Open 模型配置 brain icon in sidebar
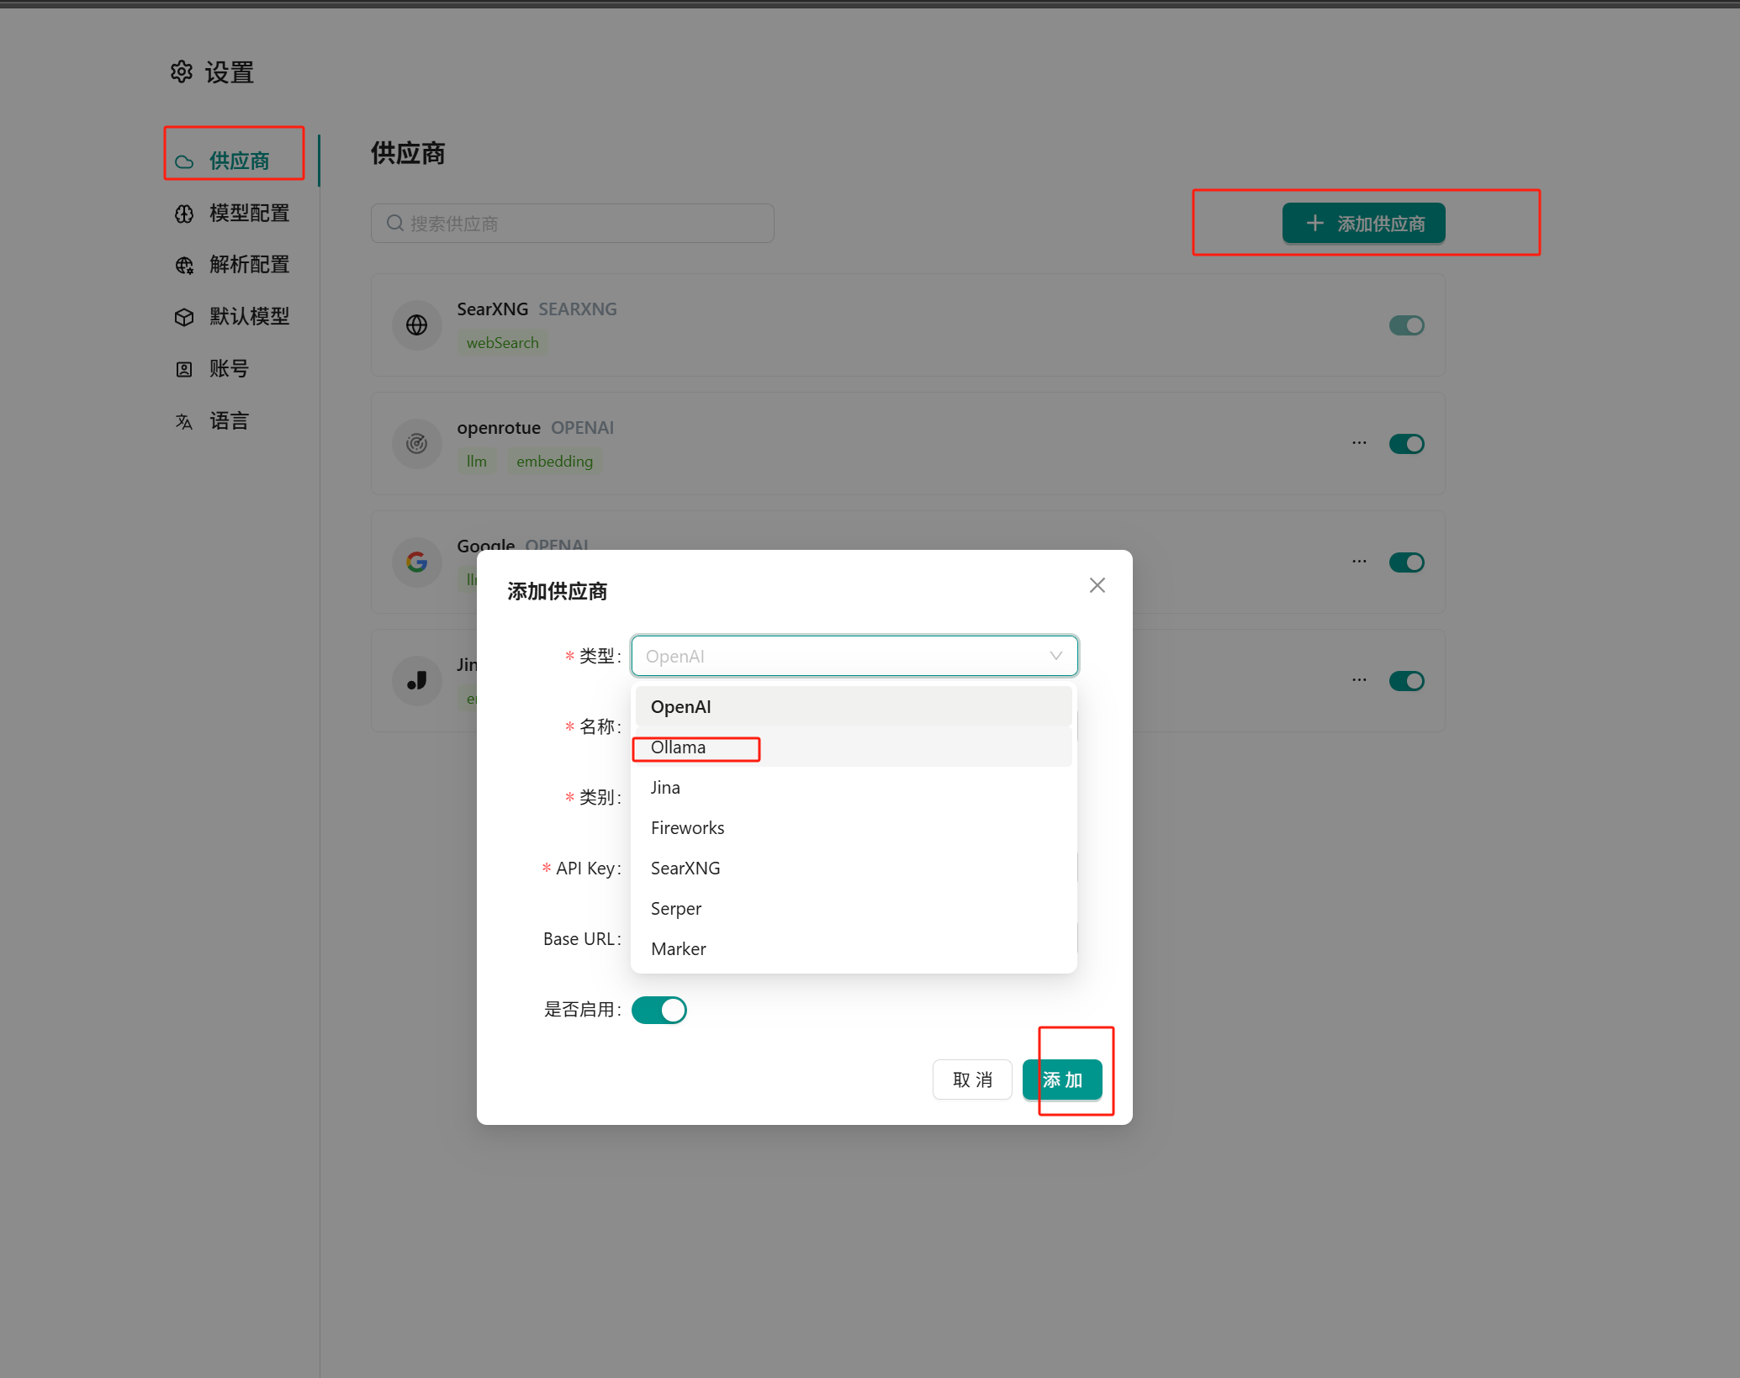This screenshot has height=1378, width=1740. point(184,214)
